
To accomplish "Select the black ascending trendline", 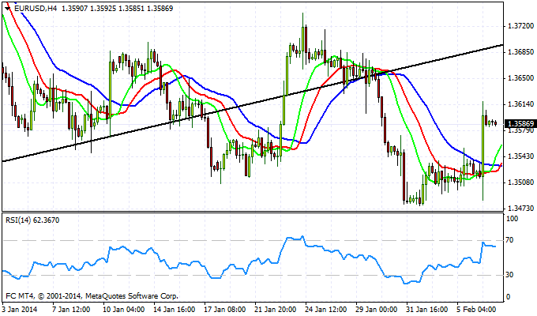I will pos(253,103).
